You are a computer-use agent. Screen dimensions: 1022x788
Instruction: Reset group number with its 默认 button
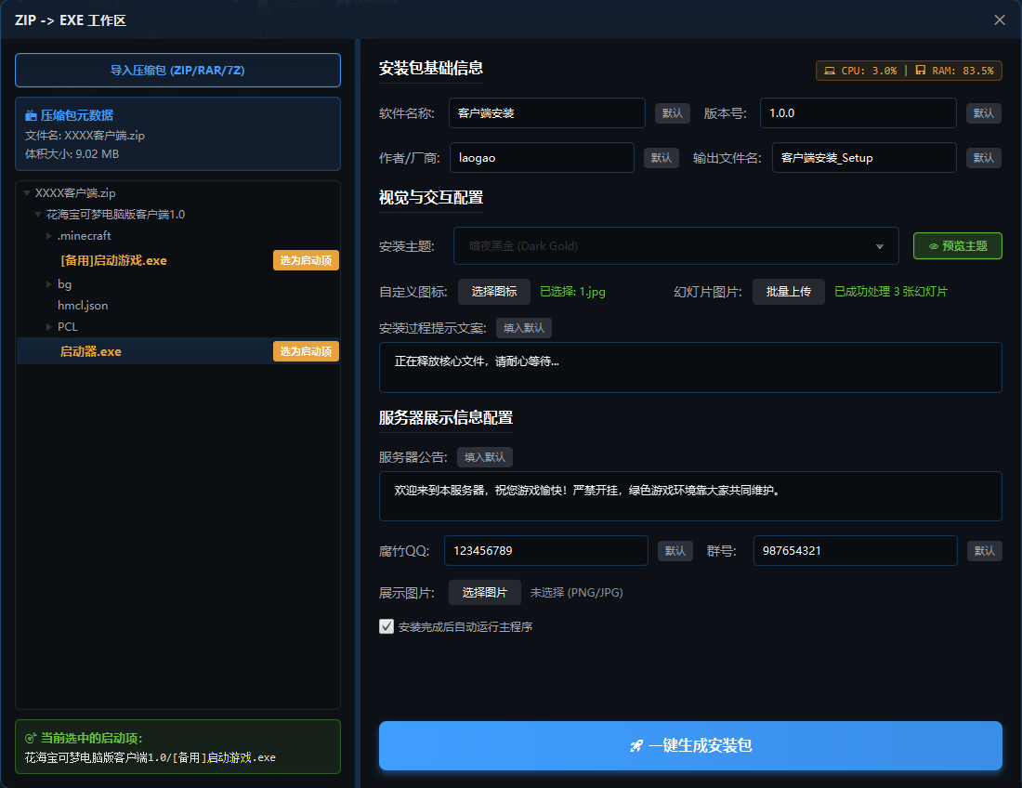[984, 551]
